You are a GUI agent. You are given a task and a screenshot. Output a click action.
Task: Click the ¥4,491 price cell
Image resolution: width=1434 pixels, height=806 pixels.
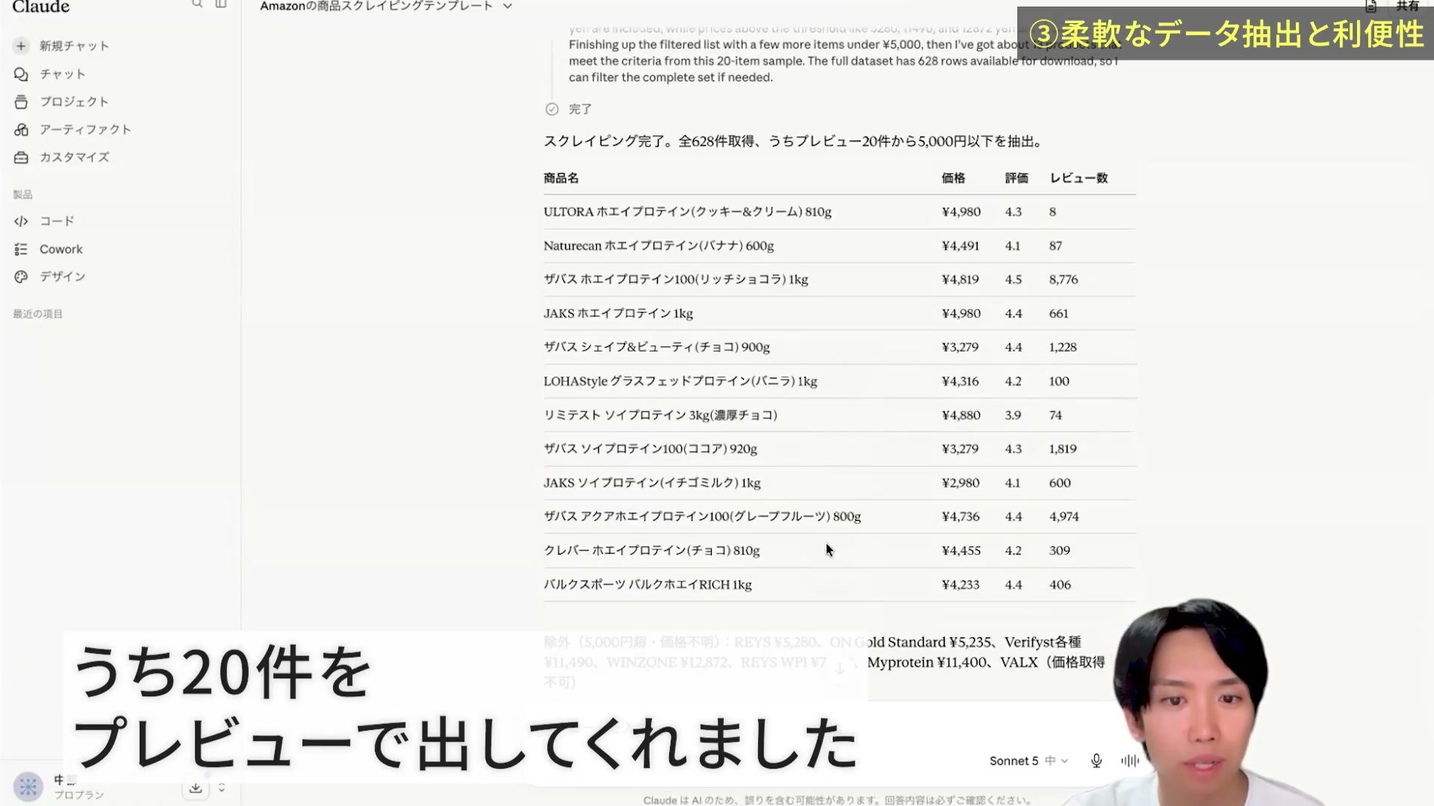pos(960,246)
